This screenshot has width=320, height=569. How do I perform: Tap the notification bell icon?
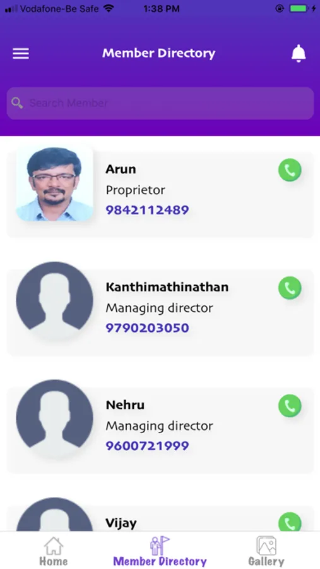(x=299, y=53)
